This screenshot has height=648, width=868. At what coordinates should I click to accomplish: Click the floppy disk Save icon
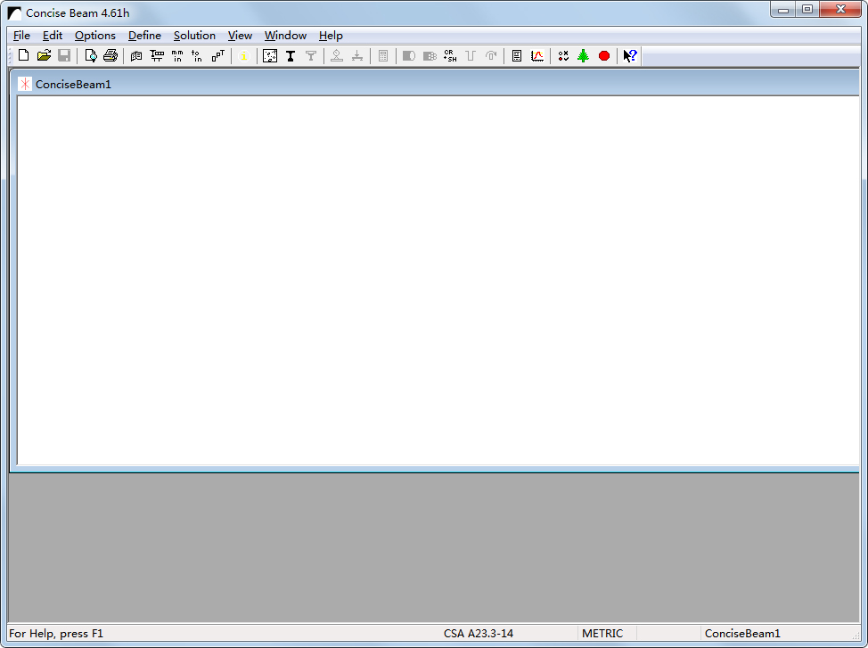[x=64, y=55]
